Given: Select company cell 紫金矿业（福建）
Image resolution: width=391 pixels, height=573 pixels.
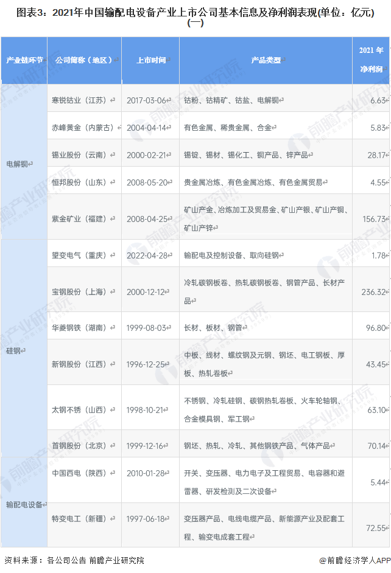Looking at the screenshot, I should click(85, 217).
